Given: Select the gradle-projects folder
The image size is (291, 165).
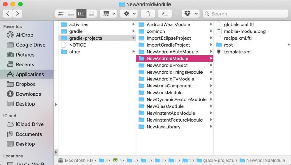Looking at the screenshot, I should 97,38.
